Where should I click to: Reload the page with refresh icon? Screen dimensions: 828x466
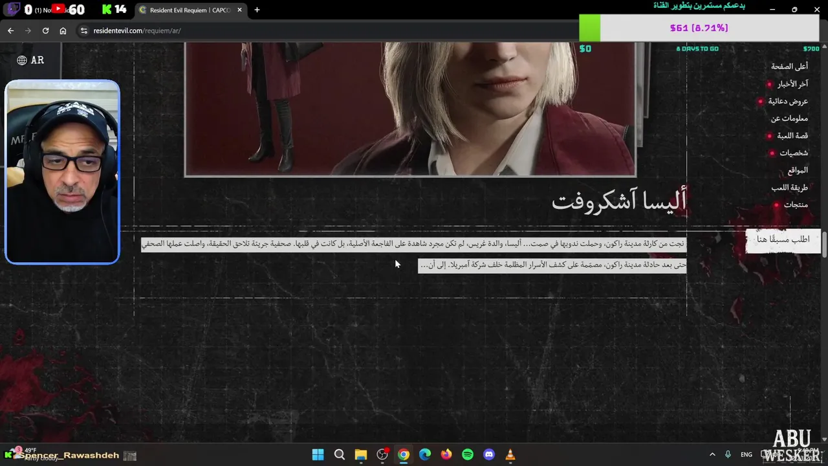(45, 30)
